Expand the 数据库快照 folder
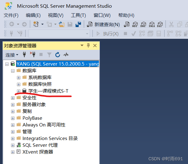Image resolution: width=188 pixels, height=164 pixels. click(x=18, y=85)
